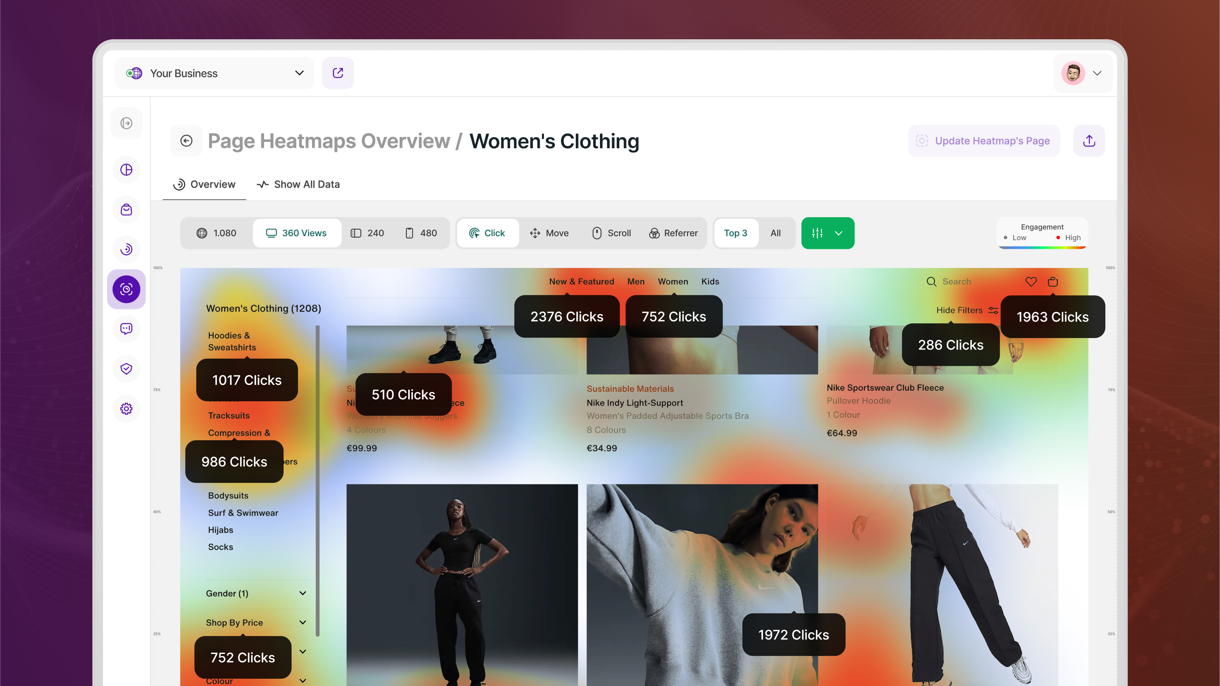Open the green filter settings dropdown
Image resolution: width=1220 pixels, height=686 pixels.
(x=828, y=233)
